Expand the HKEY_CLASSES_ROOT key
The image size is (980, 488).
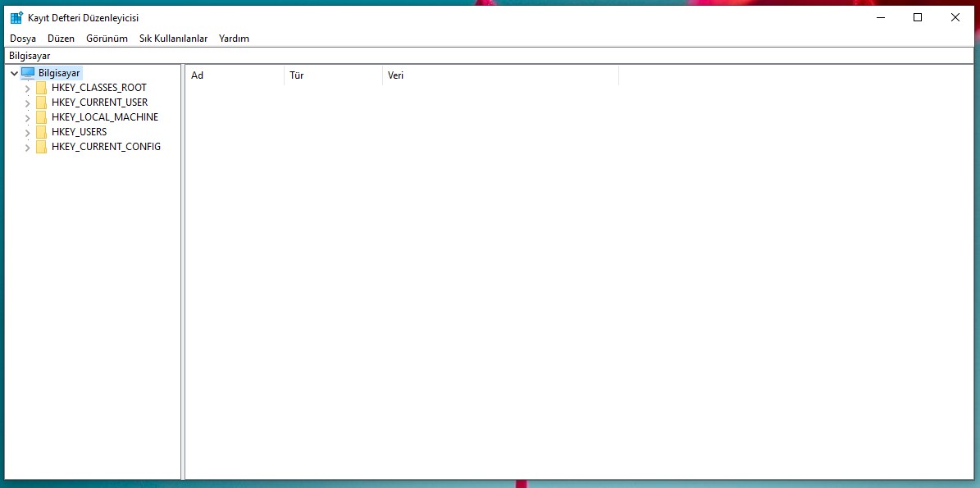tap(28, 88)
